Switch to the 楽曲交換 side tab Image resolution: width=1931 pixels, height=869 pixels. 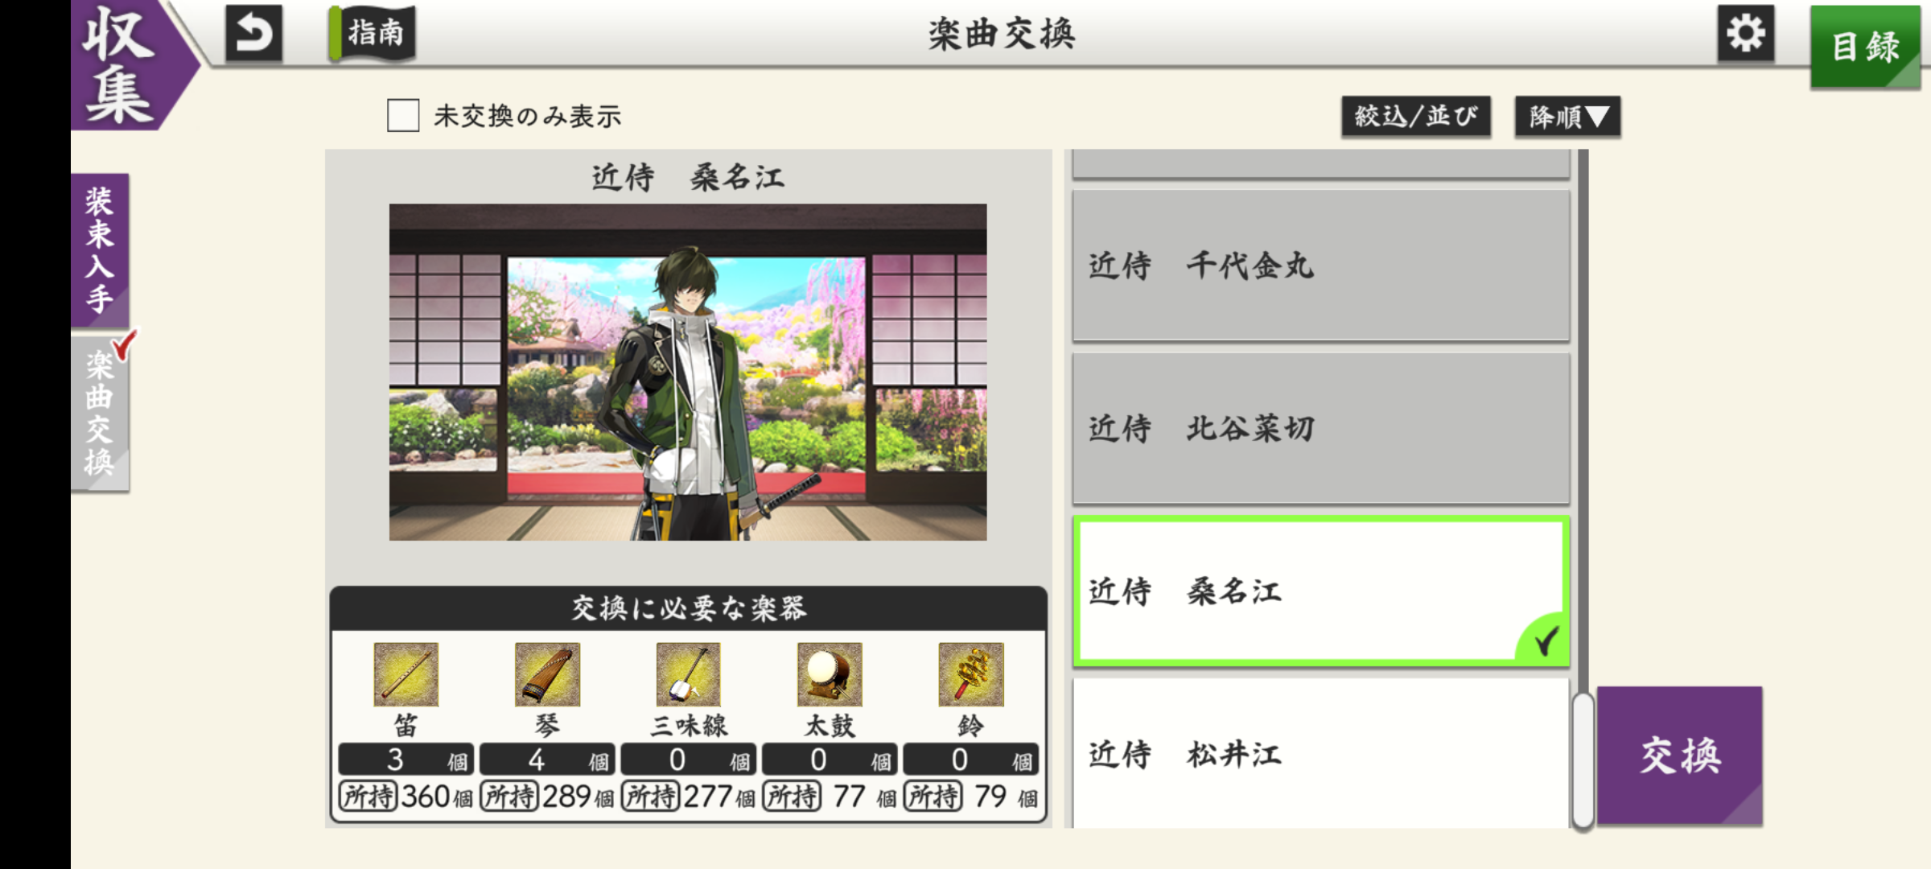click(100, 414)
